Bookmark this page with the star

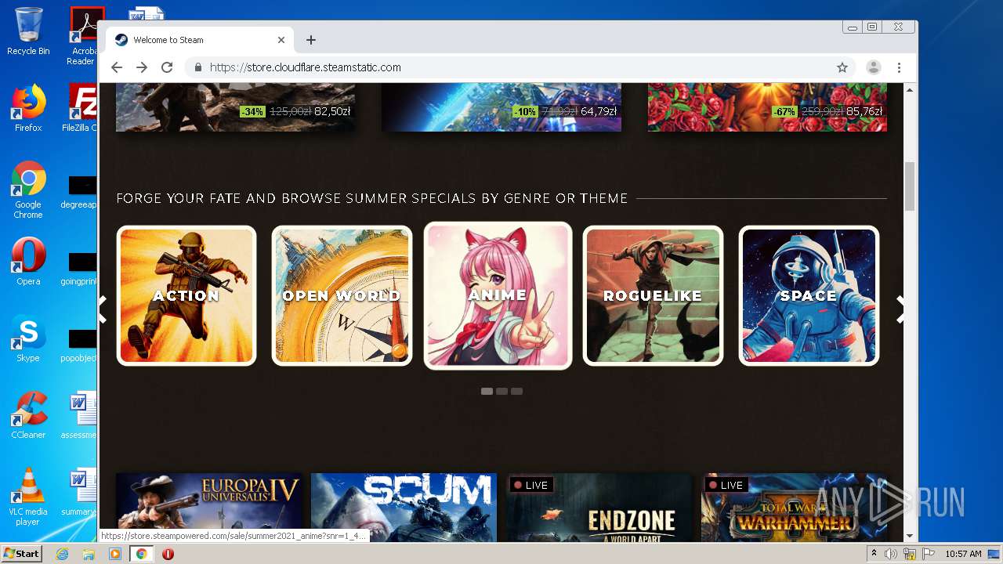(842, 67)
